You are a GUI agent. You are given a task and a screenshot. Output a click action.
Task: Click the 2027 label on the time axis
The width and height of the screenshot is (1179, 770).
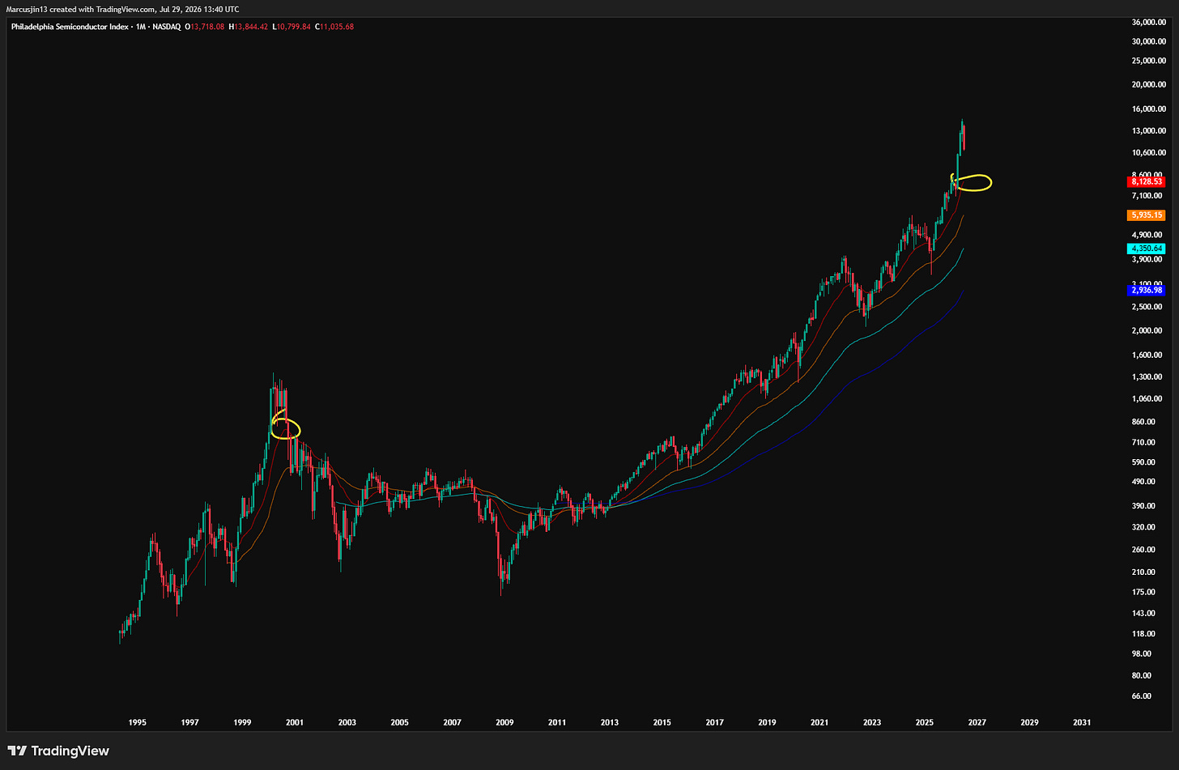[977, 722]
